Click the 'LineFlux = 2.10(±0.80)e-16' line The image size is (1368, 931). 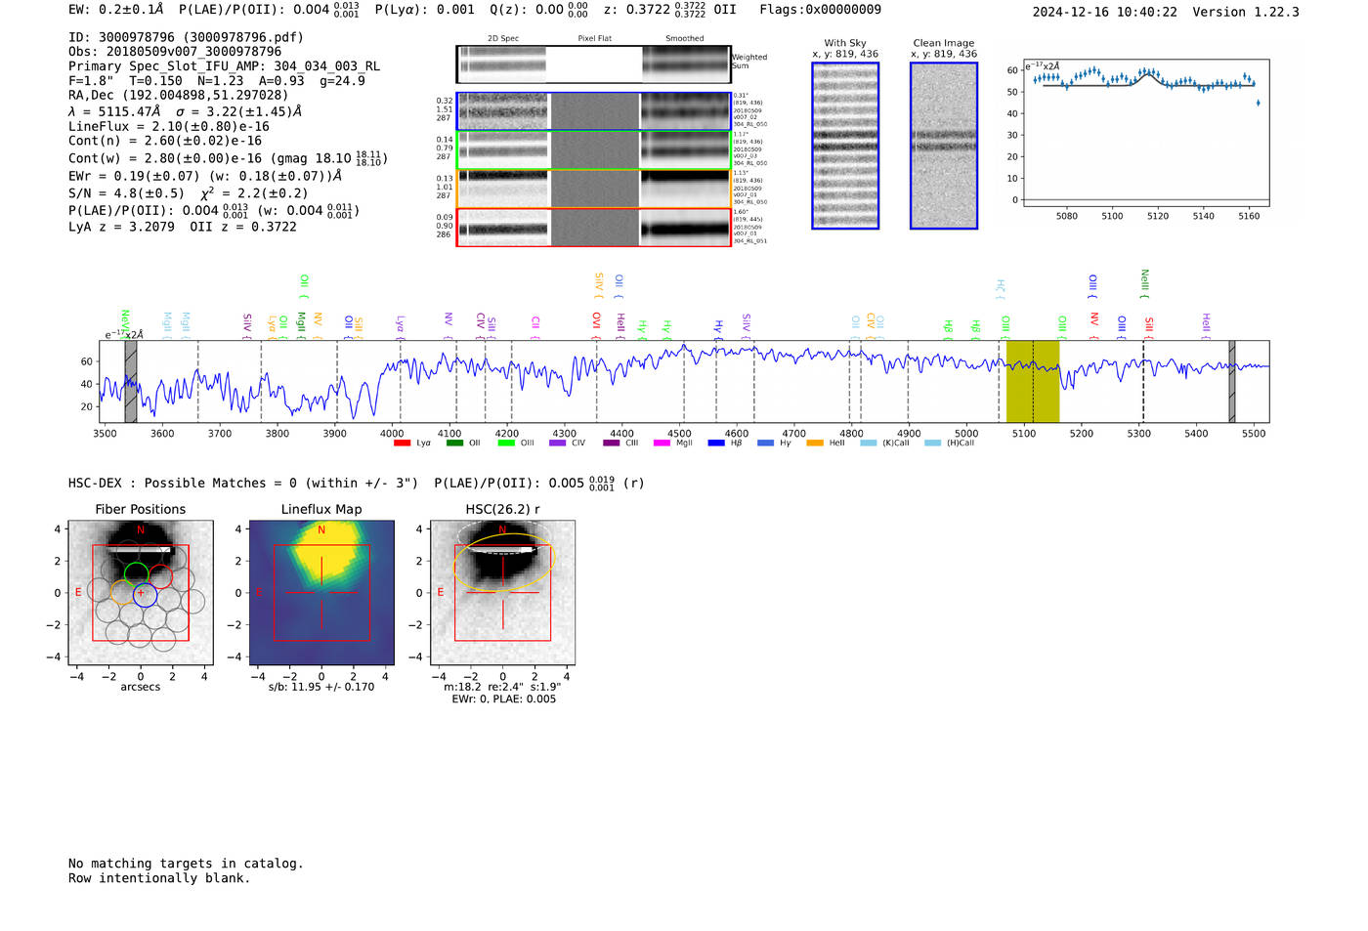coord(169,126)
